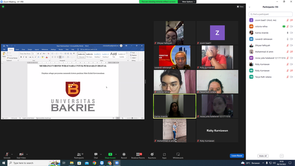Switch to Insert tab in Word
The width and height of the screenshot is (295, 166).
[x=18, y=49]
